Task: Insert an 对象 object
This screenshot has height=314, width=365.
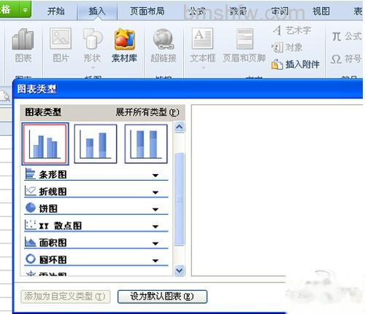Action: point(287,47)
